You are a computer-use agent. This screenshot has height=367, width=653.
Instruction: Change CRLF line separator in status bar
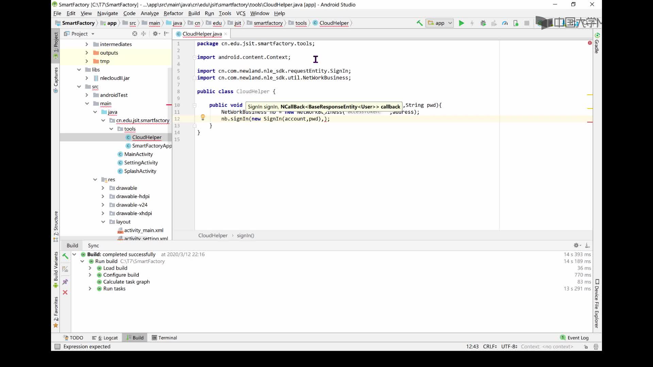coord(490,347)
